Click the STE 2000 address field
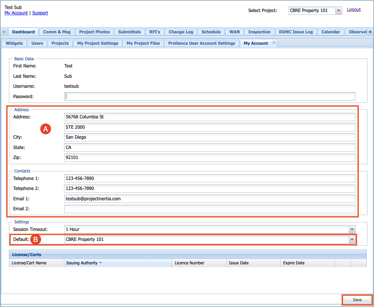 [210, 127]
